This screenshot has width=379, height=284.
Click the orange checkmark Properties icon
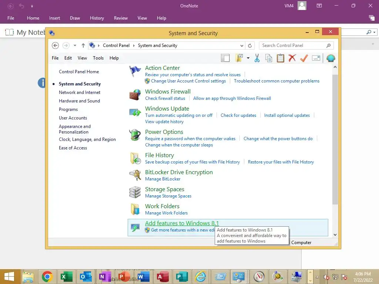pyautogui.click(x=304, y=58)
